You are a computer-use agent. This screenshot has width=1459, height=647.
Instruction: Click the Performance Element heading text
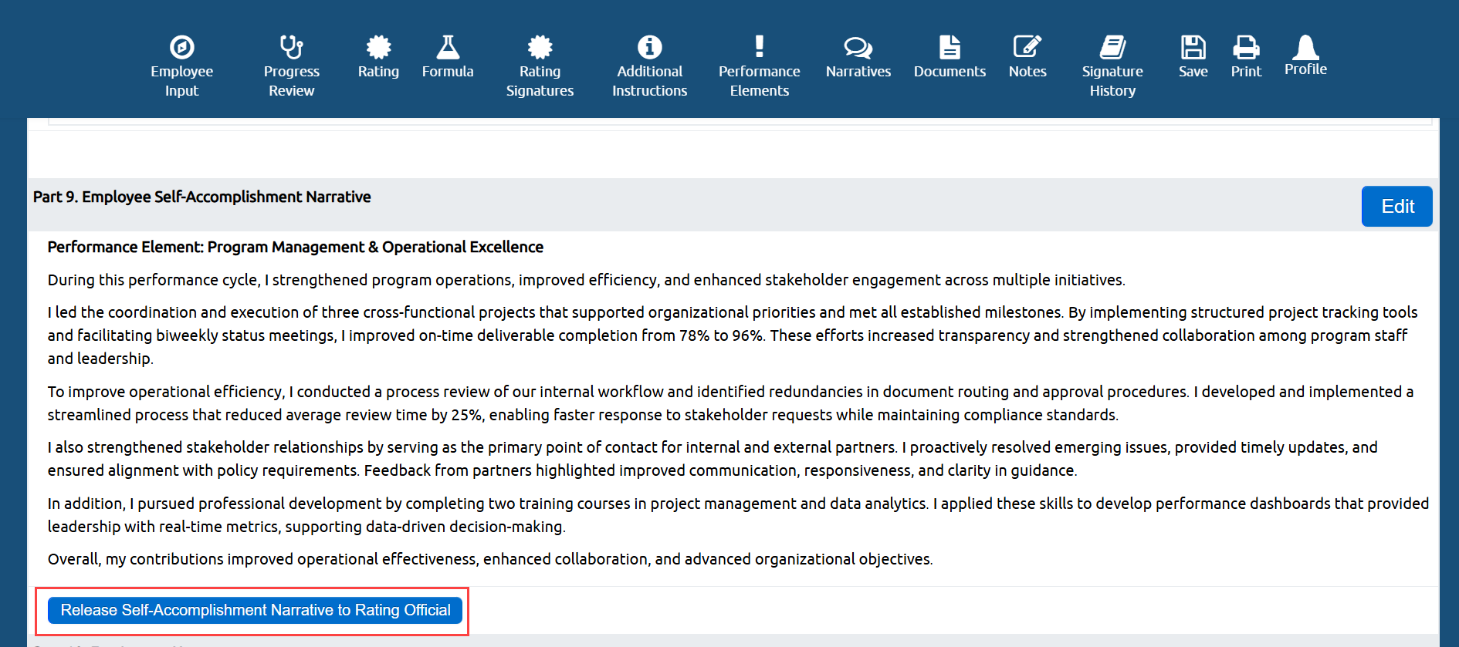pos(296,247)
